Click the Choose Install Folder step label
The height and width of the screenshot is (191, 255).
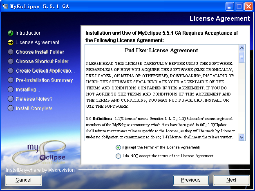(x=40, y=52)
